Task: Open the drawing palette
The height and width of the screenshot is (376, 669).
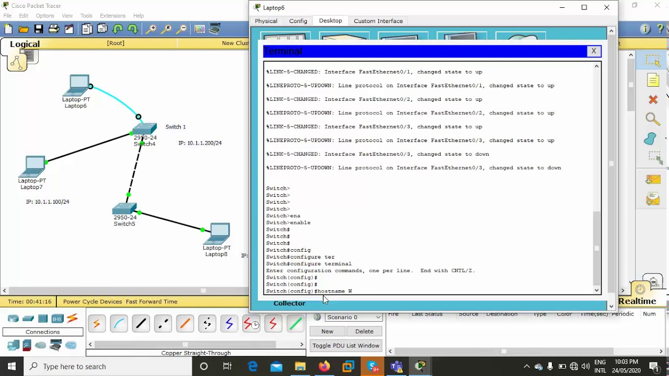Action: tap(200, 29)
